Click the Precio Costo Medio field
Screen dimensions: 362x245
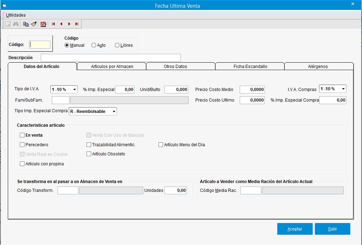(252, 90)
